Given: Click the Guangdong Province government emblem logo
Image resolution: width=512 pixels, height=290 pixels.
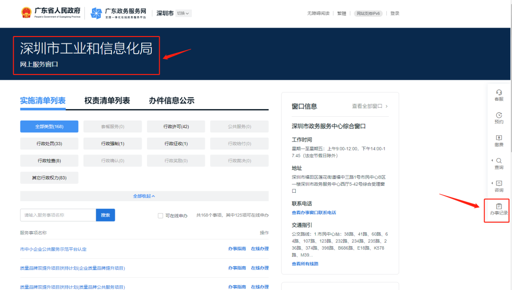Looking at the screenshot, I should point(26,13).
